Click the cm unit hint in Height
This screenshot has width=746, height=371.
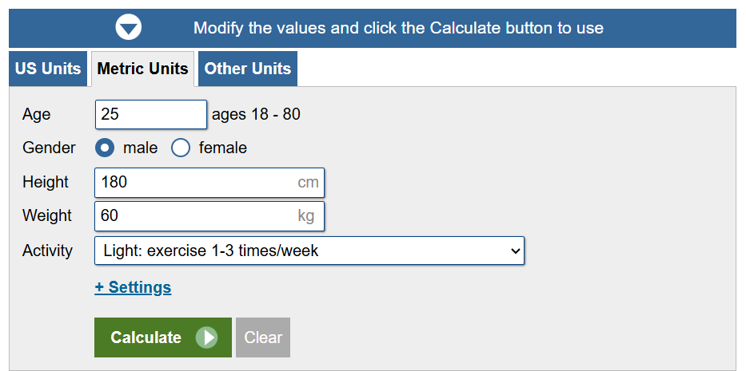pos(308,183)
